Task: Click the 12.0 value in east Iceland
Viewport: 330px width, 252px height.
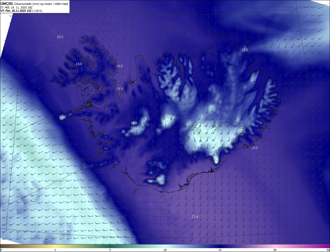Action: [x=253, y=80]
